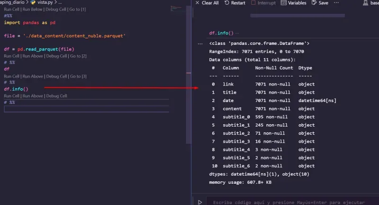This screenshot has width=379, height=205.
Task: Click 'Go to [3]' code lens
Action: point(78,77)
